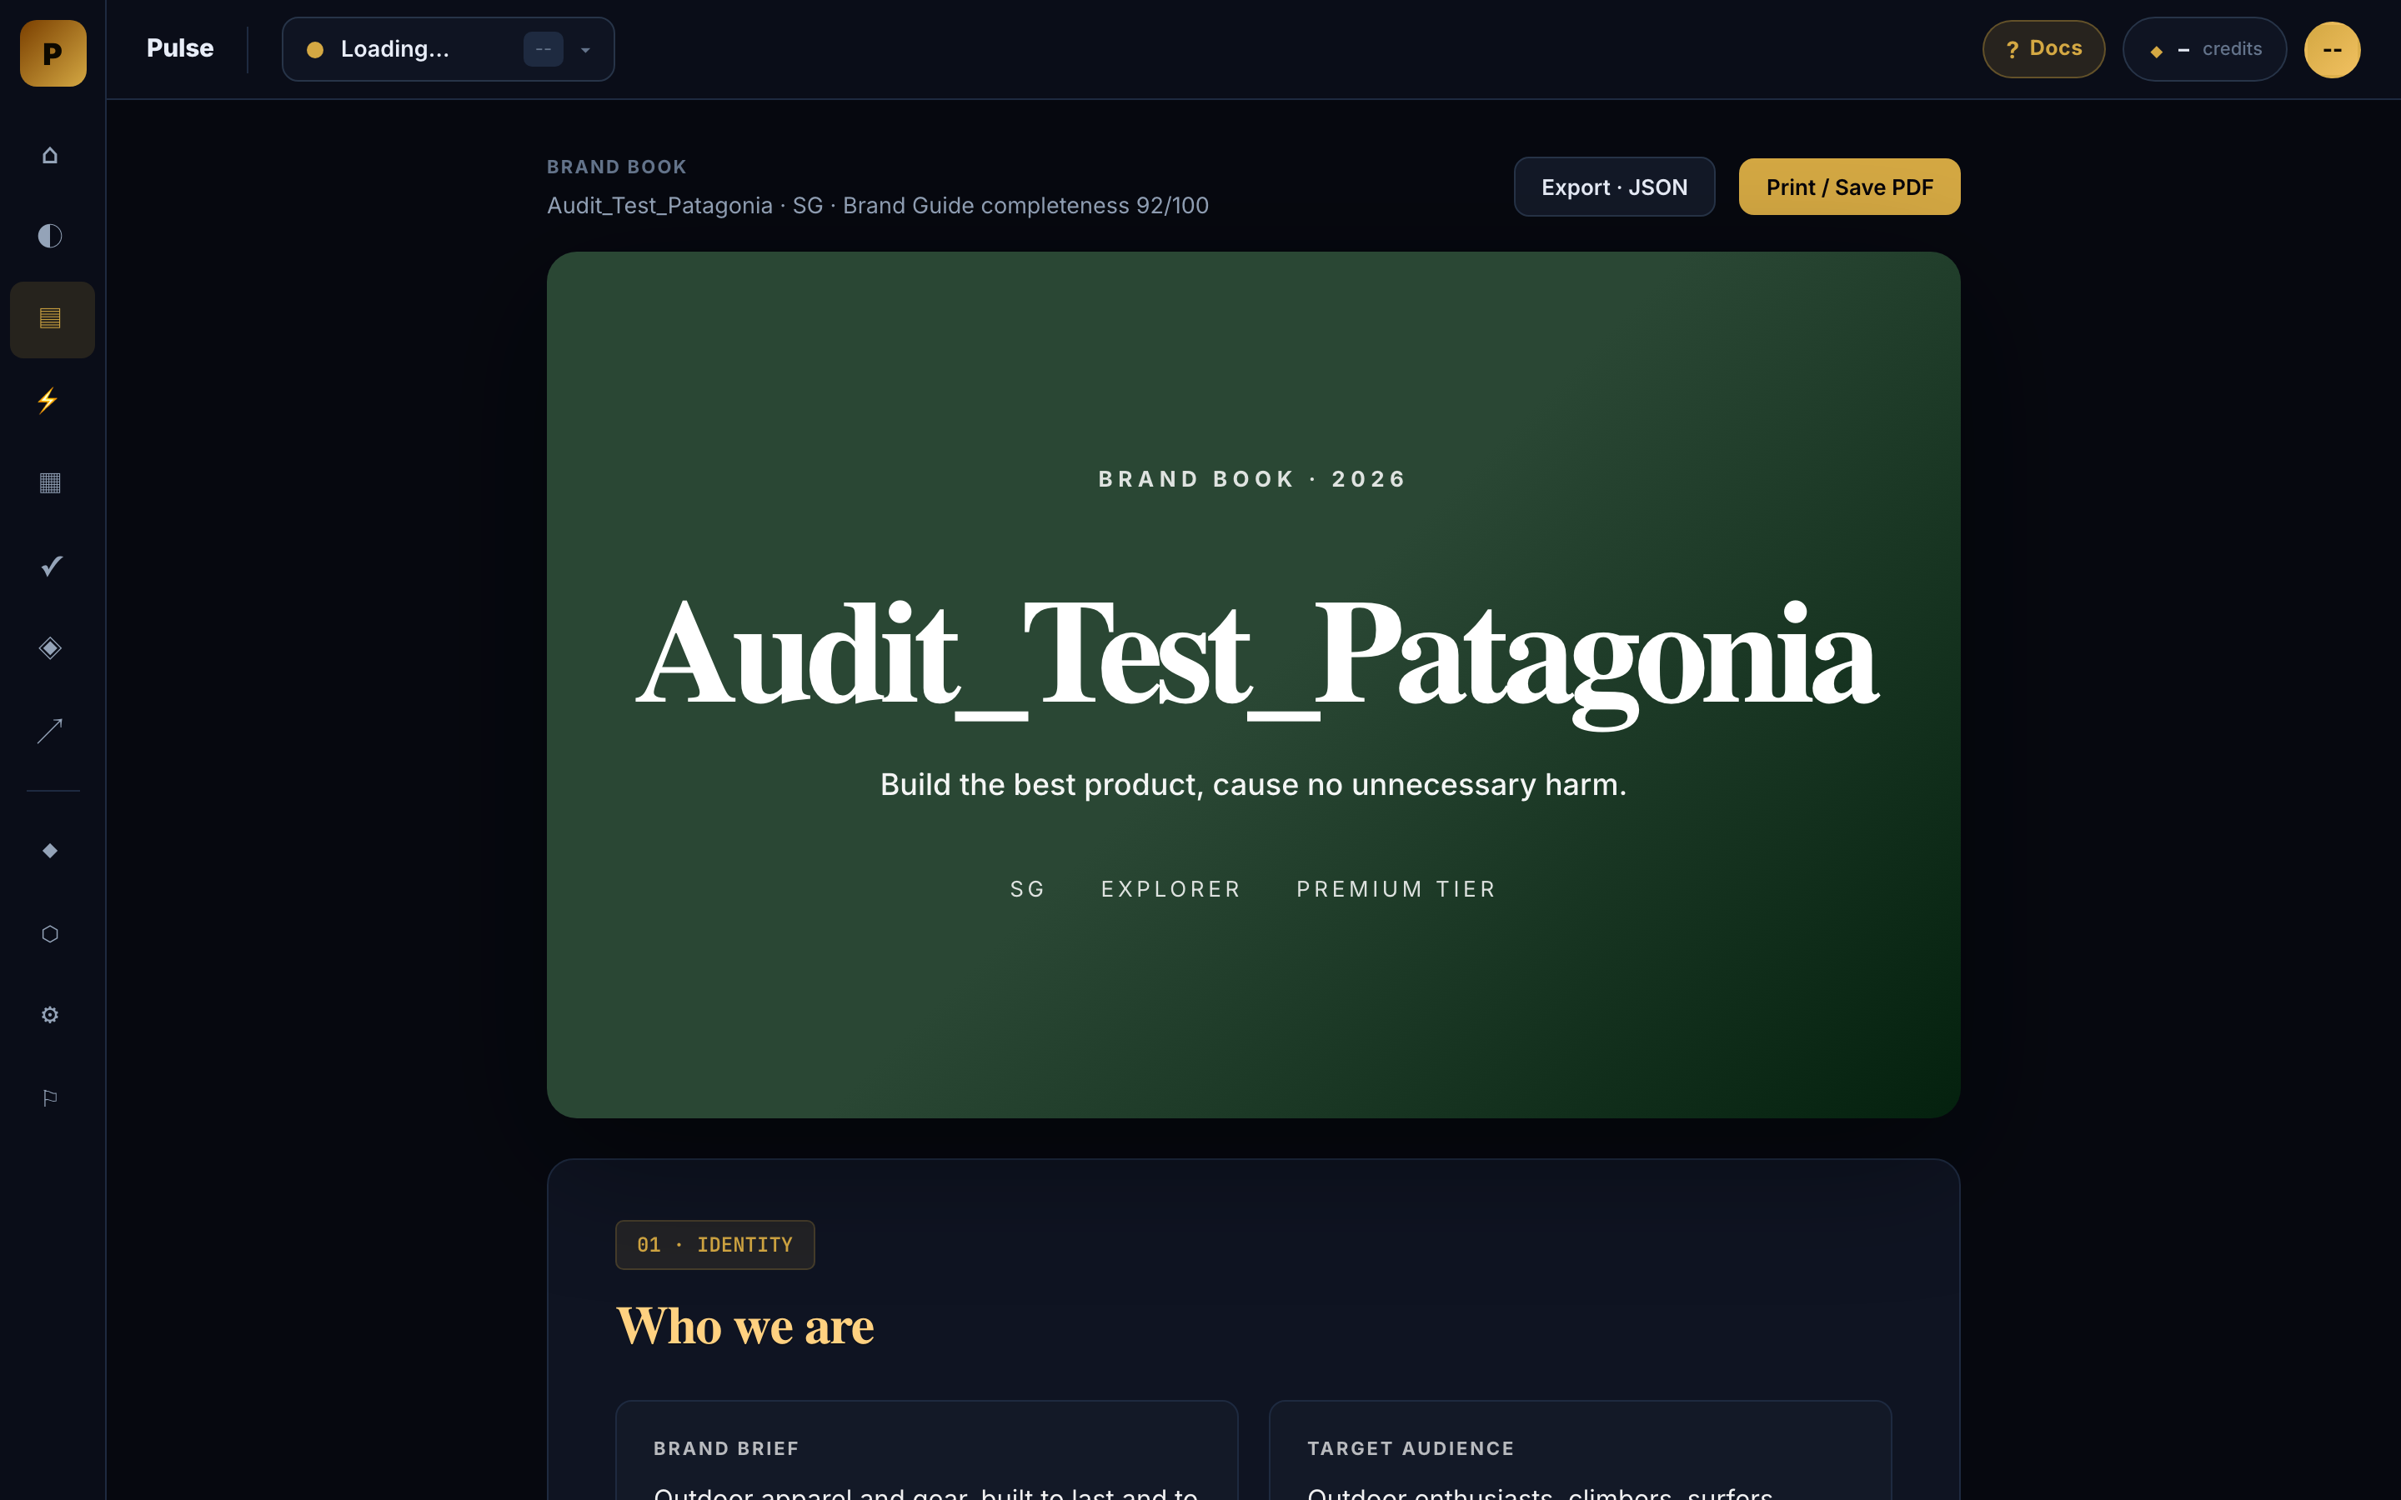Click the 'Who we are' heading

click(745, 1325)
